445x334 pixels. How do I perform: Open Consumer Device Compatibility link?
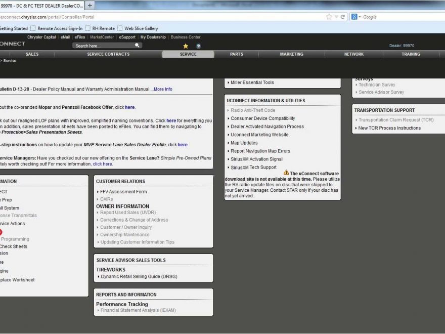click(x=262, y=118)
